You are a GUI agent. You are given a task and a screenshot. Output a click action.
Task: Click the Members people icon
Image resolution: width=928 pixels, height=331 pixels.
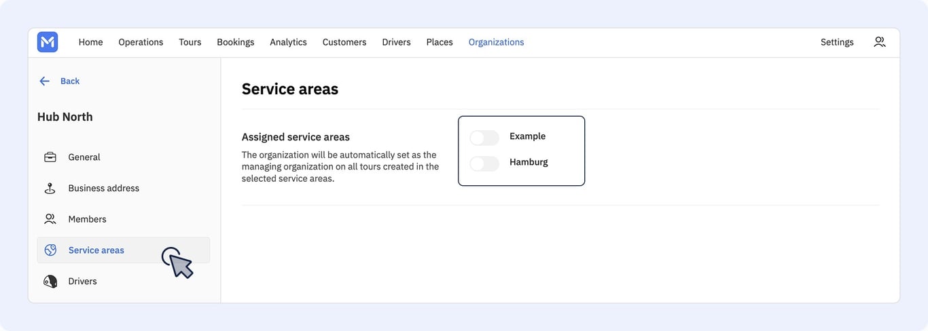click(50, 219)
